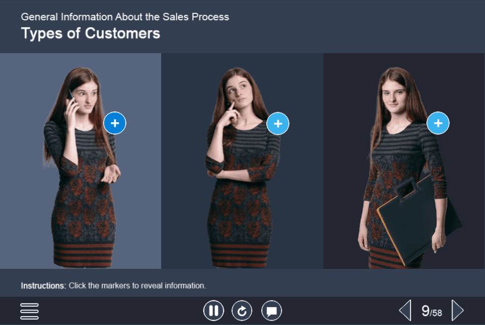Click the total slide count "58"
The width and height of the screenshot is (485, 325).
[x=437, y=313]
